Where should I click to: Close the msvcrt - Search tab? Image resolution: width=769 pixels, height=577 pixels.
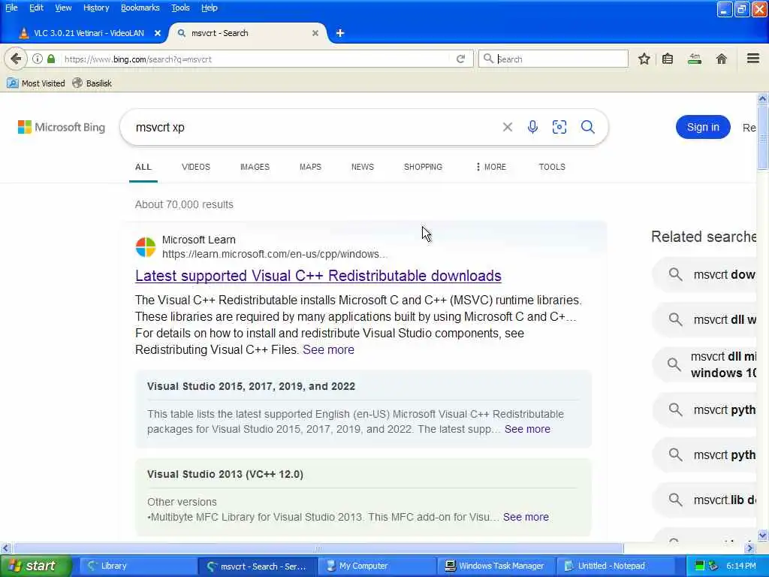pos(315,33)
